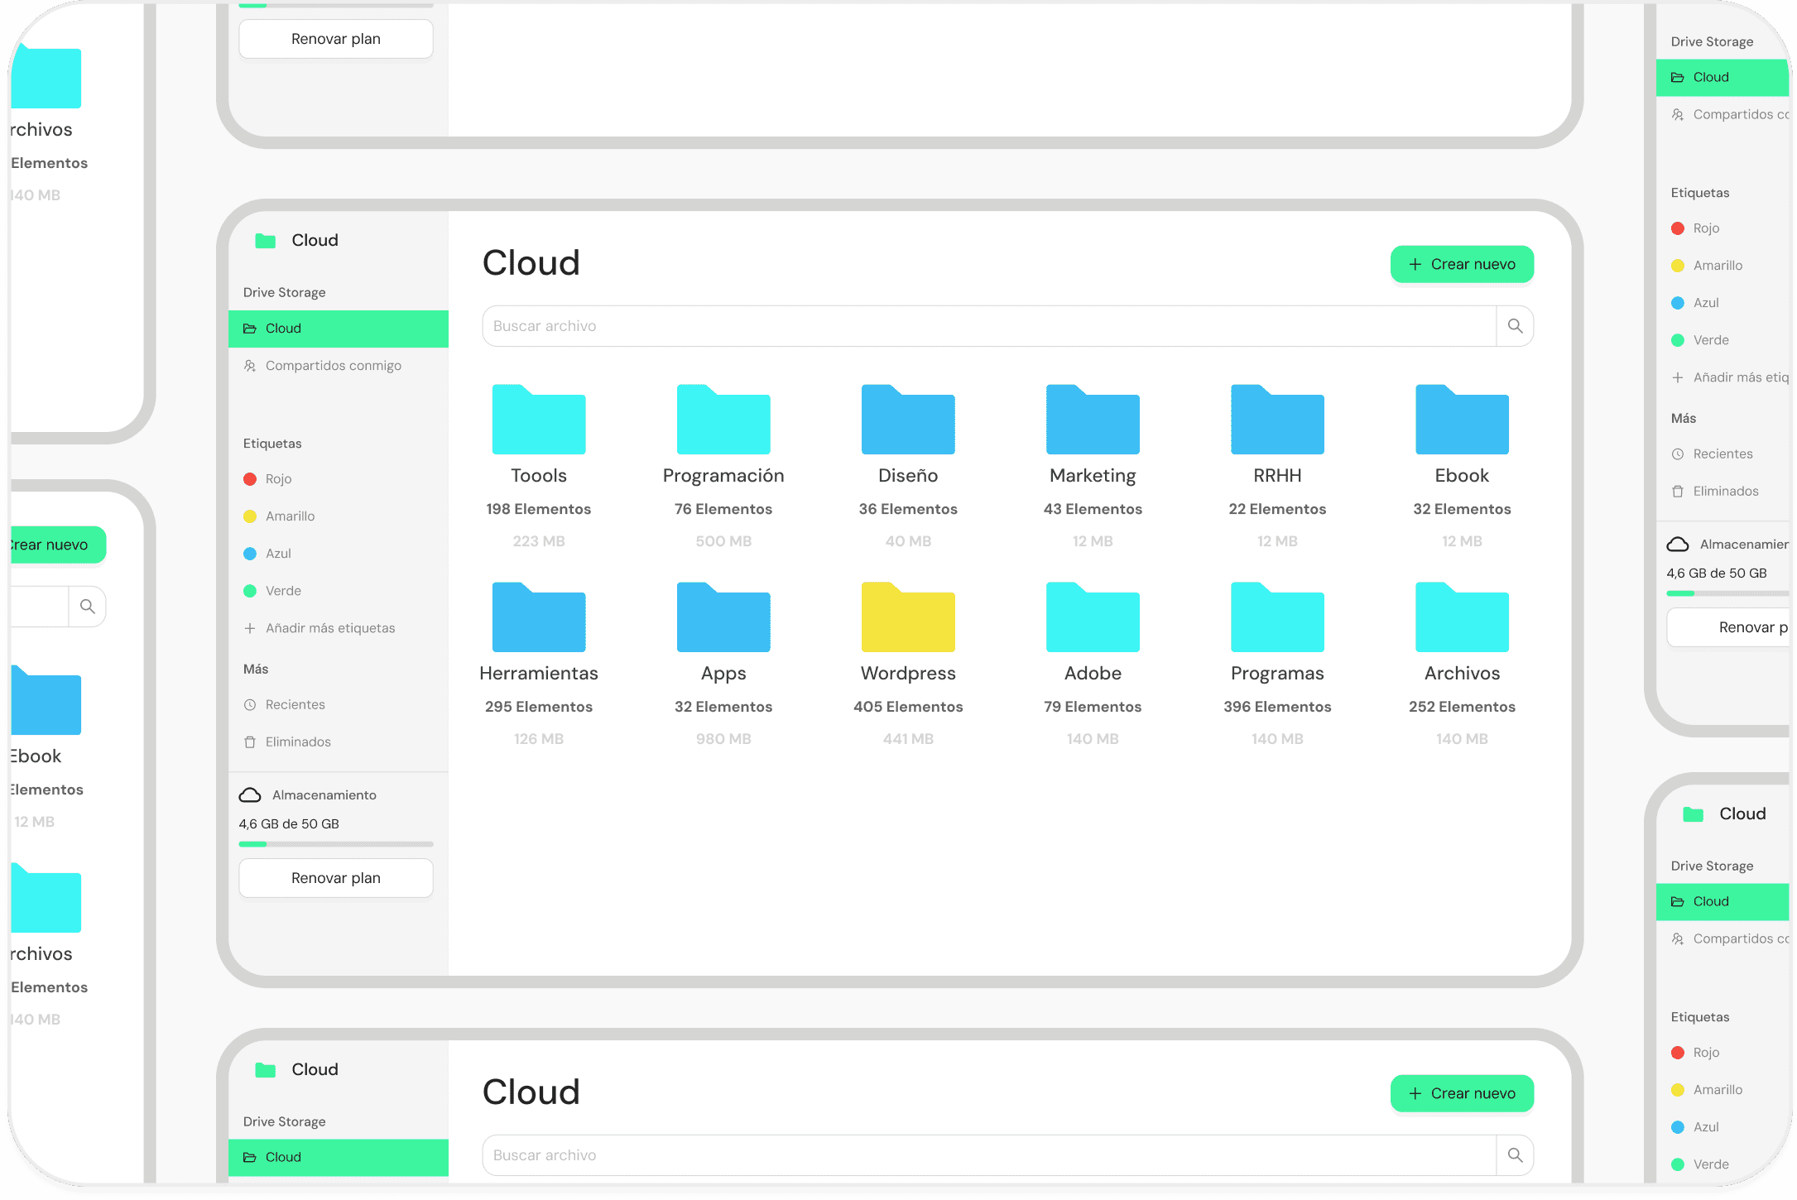Expand the Etiquetas section
Screen dimensions: 1797x1200
272,443
